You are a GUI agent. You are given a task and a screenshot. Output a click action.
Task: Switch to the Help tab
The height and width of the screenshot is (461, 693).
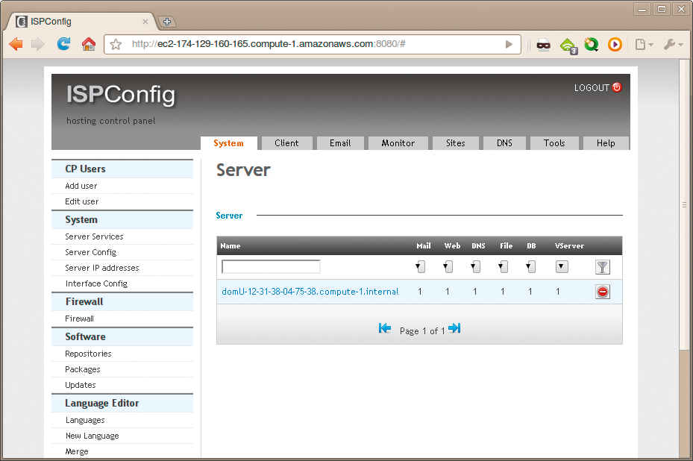606,143
